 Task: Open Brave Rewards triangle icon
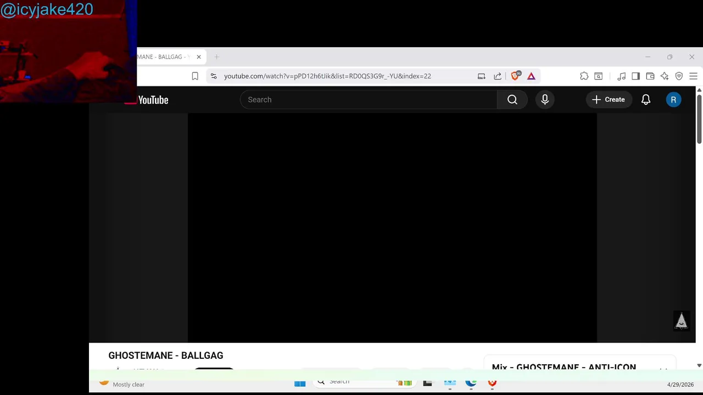pos(531,76)
